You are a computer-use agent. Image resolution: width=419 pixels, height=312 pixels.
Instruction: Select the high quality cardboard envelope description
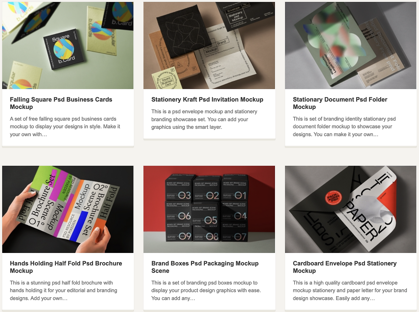point(350,290)
